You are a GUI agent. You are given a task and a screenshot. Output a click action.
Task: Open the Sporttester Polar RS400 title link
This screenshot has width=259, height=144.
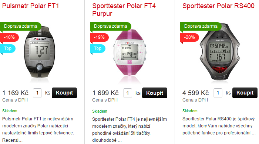(x=218, y=6)
